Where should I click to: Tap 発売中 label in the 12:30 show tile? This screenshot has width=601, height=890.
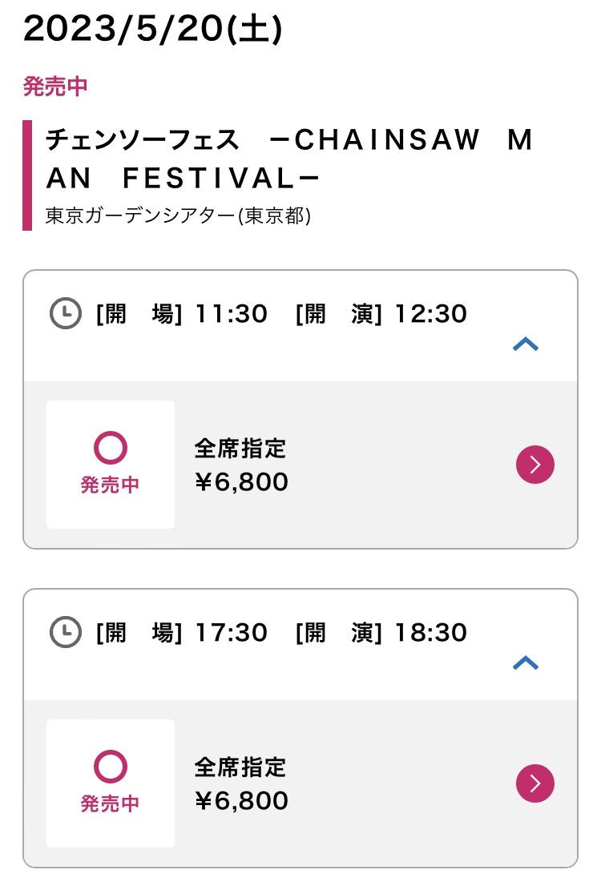[111, 485]
